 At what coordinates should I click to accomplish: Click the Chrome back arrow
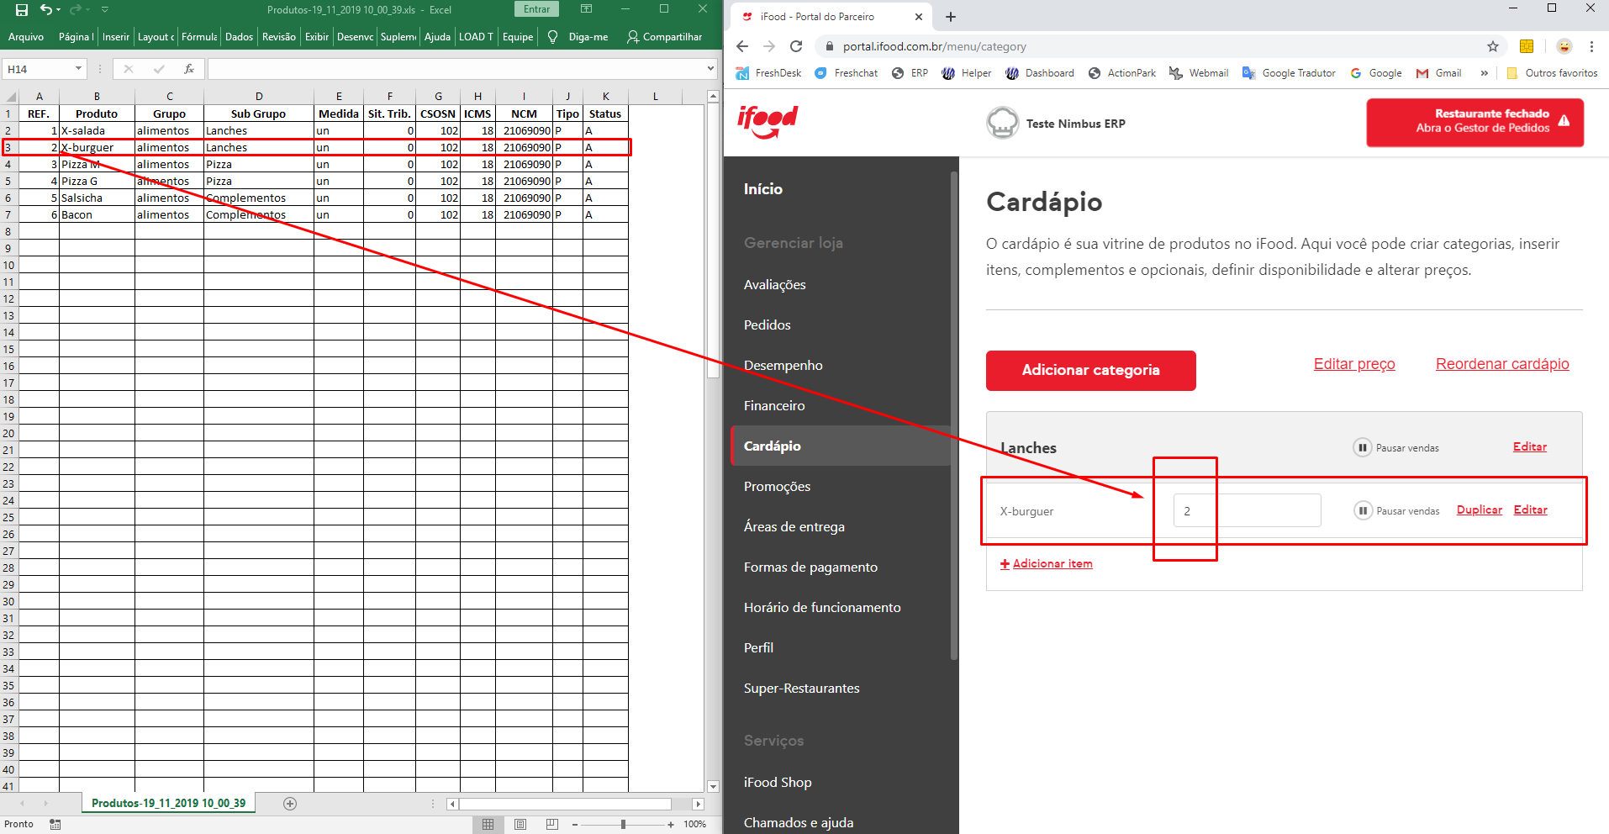click(741, 46)
